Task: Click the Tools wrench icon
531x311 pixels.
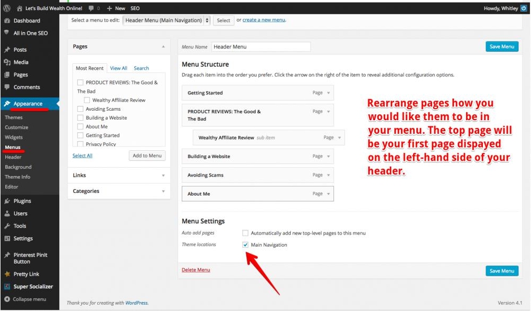Action: 7,226
